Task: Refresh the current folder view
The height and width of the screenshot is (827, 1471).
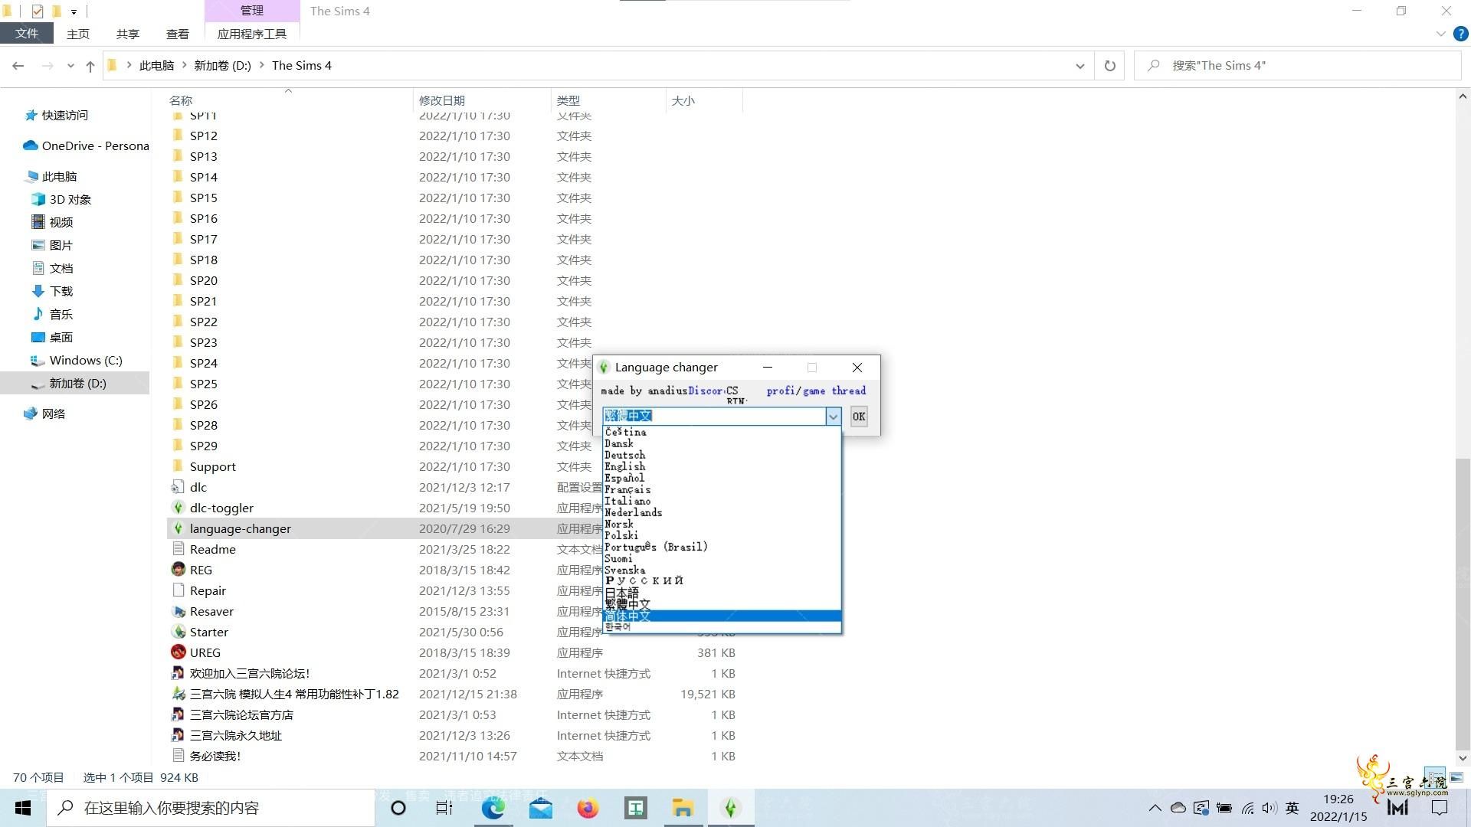Action: (1109, 66)
